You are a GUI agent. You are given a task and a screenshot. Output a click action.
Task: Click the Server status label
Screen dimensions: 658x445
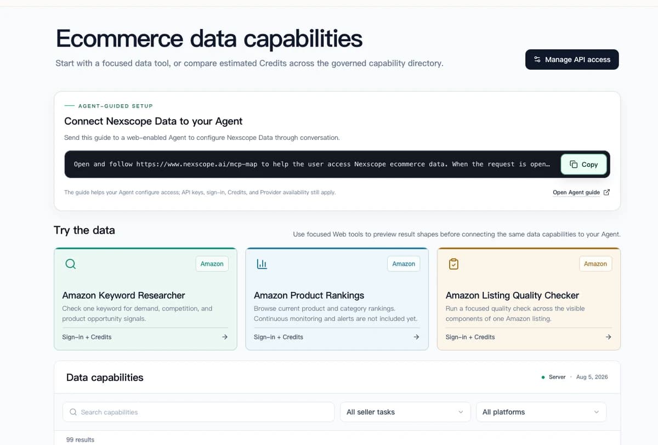pos(557,377)
